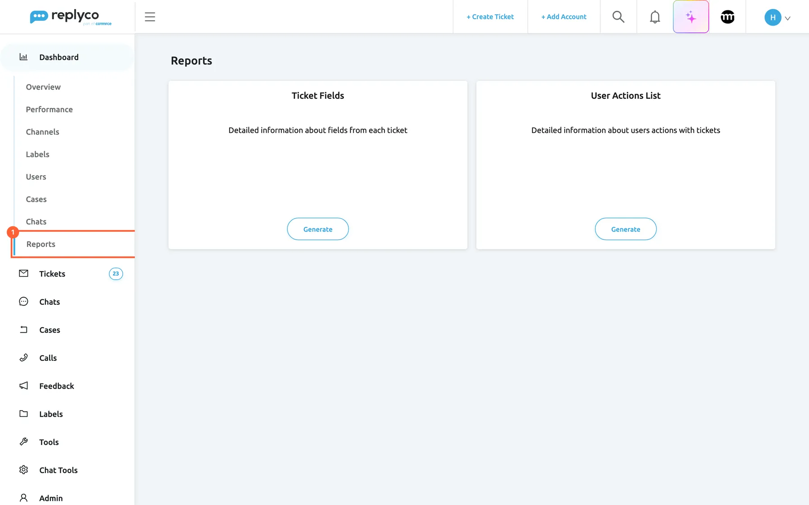Click 'Detailed information about fields from each ticket'

point(318,130)
